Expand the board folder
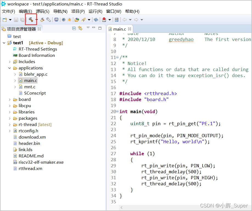 (10, 100)
